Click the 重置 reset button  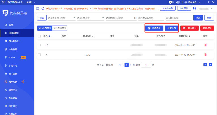pos(209,18)
